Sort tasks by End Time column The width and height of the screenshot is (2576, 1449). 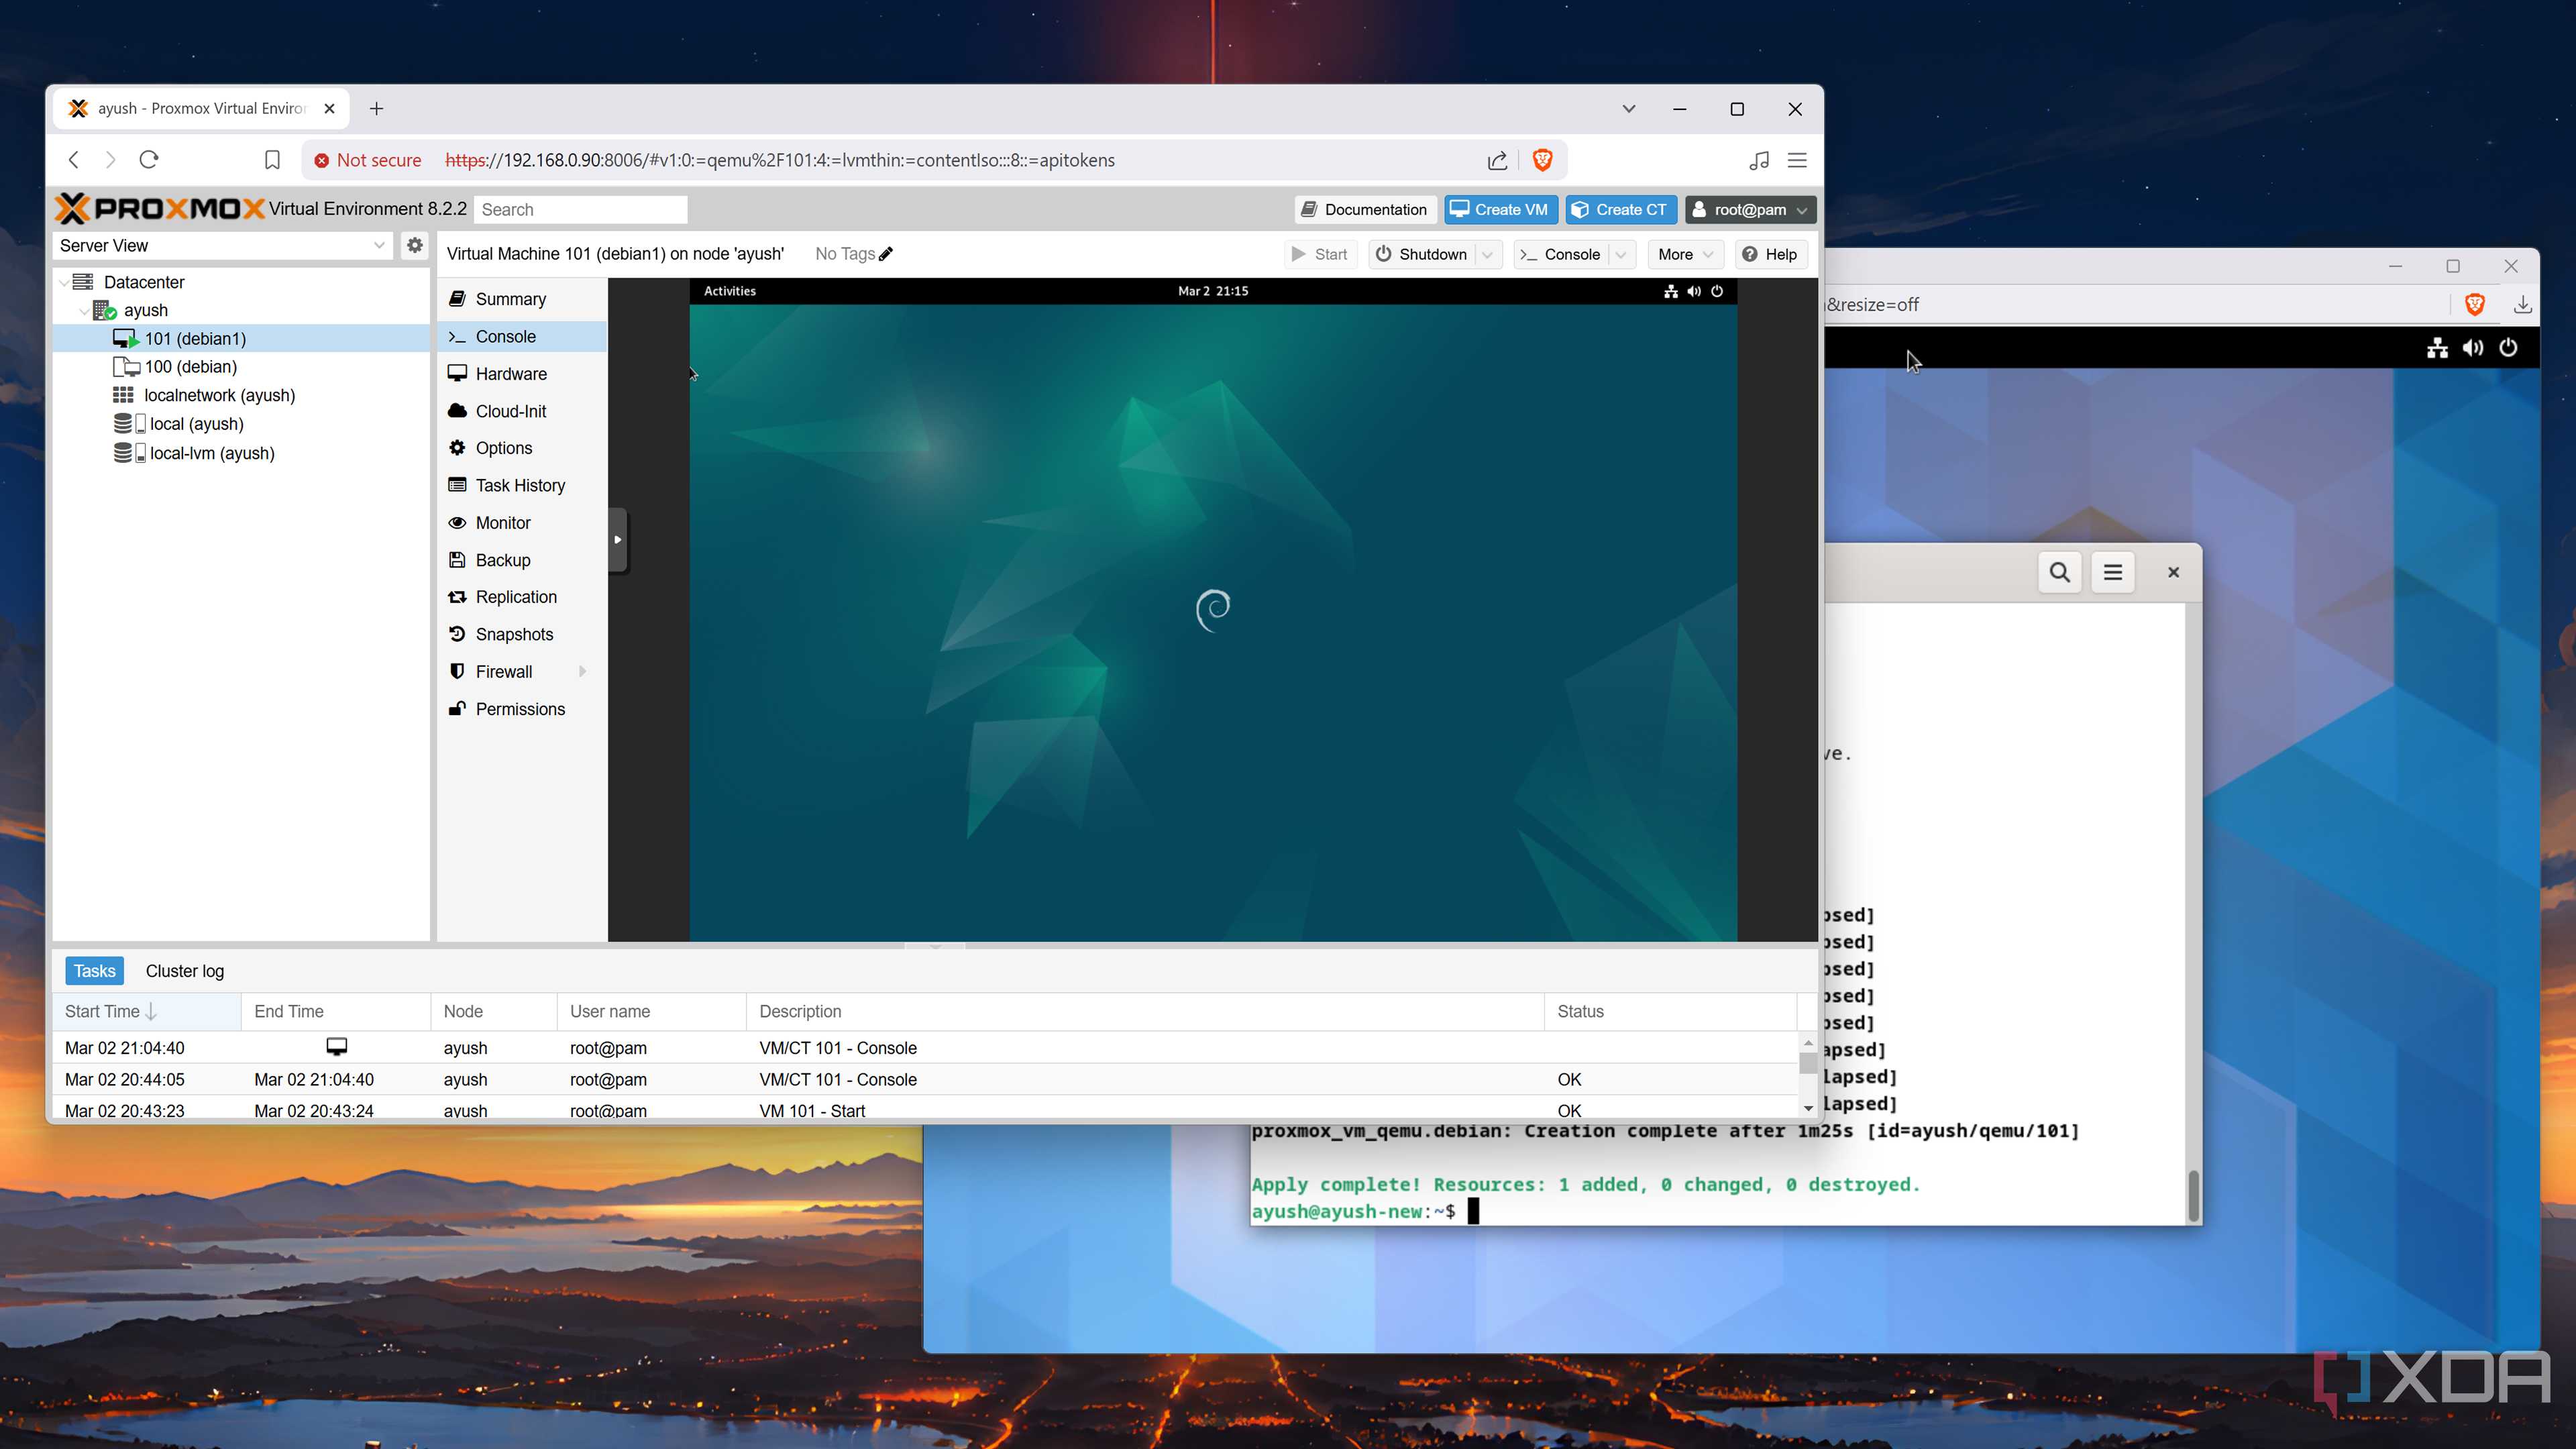coord(335,1011)
